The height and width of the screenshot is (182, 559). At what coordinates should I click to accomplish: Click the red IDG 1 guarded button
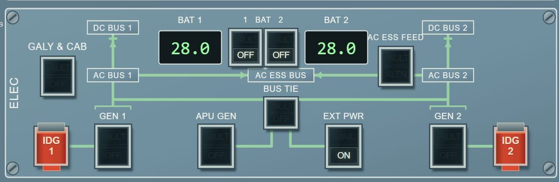pyautogui.click(x=51, y=147)
